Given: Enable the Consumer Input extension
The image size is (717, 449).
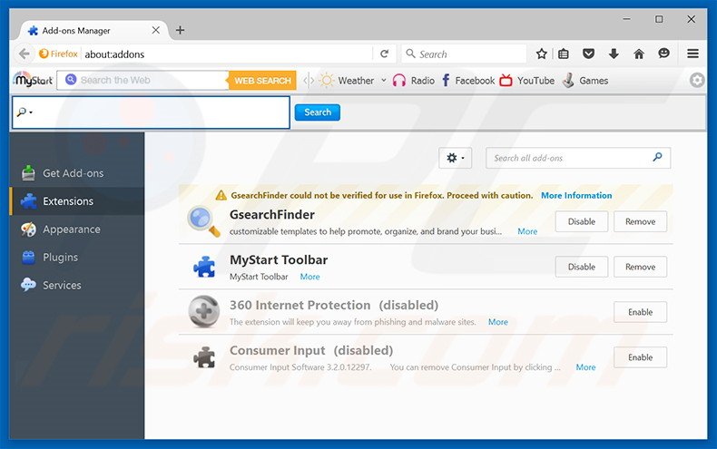Looking at the screenshot, I should [640, 357].
